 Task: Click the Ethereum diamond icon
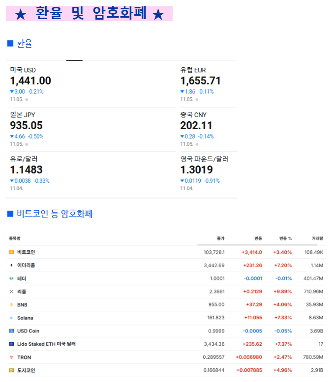click(x=11, y=265)
